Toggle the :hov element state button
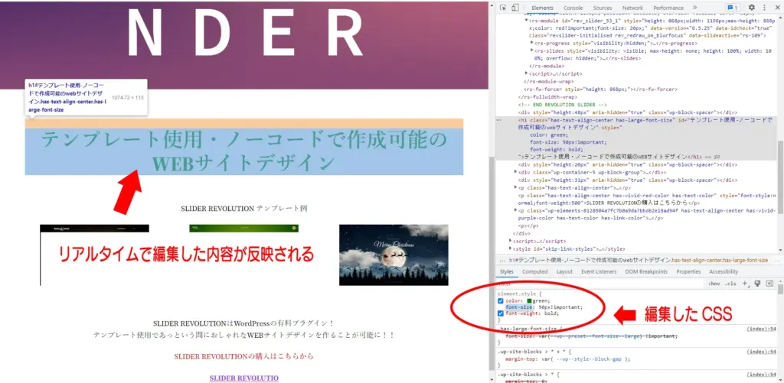The width and height of the screenshot is (784, 383). pyautogui.click(x=714, y=284)
